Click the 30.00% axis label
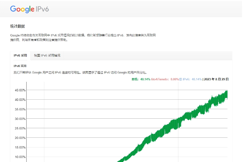 coord(20,119)
